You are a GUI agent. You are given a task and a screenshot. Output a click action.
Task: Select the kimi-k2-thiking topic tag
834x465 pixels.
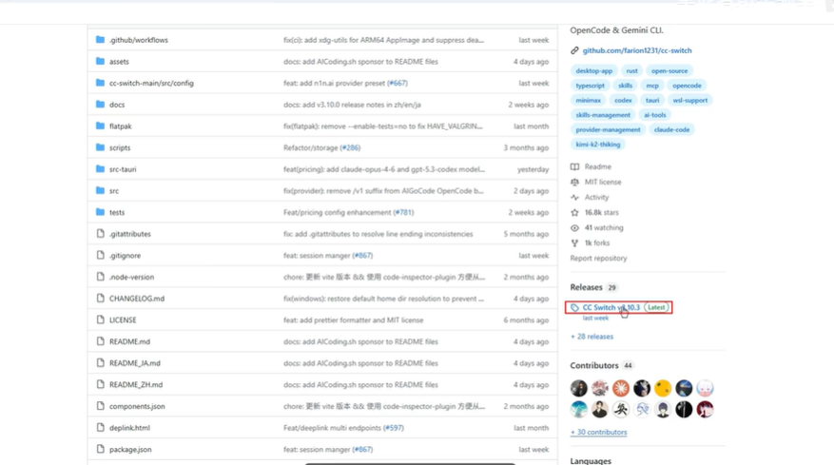(x=598, y=145)
